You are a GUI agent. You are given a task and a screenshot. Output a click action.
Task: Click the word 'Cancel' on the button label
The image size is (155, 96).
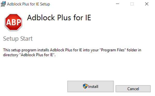[x=133, y=89]
